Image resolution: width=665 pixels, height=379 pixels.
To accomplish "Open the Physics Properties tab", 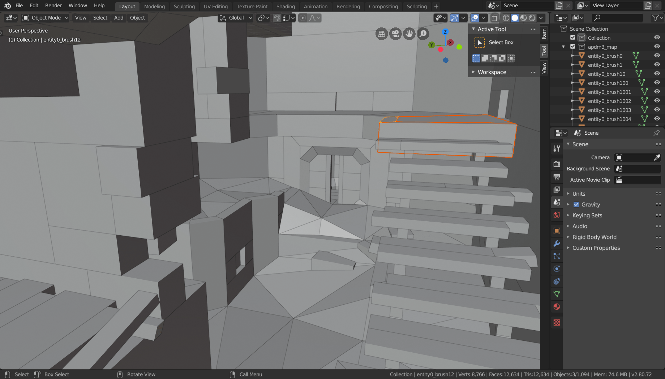I will pos(556,269).
